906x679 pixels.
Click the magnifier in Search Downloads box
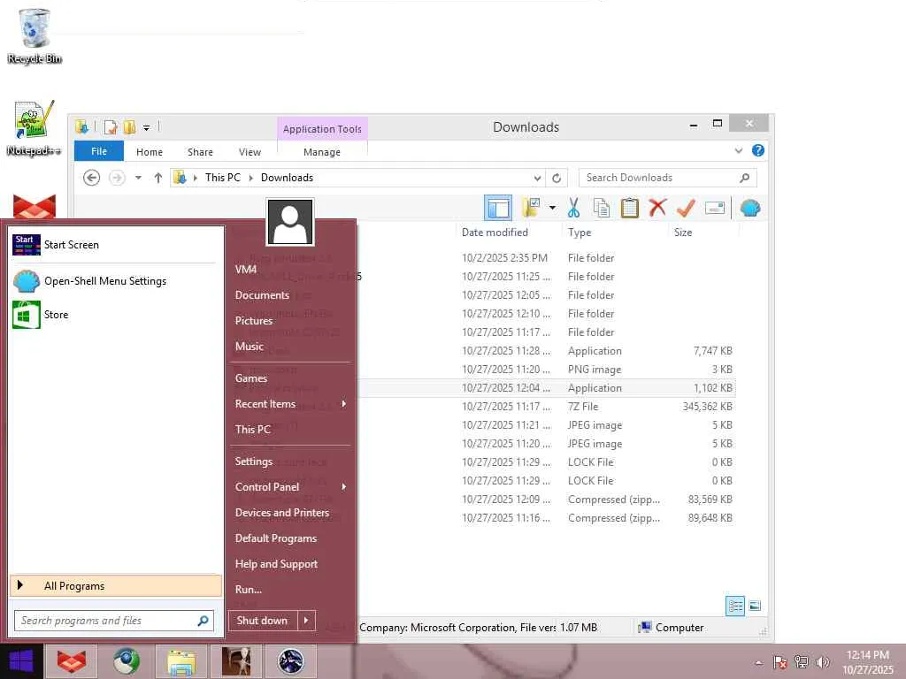click(745, 178)
